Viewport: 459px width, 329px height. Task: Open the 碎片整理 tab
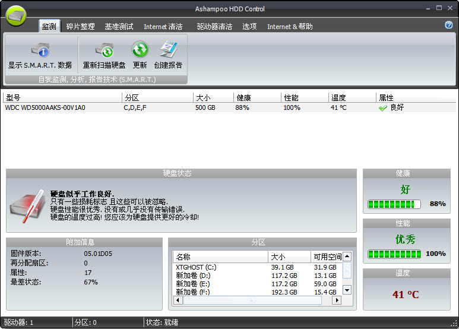(80, 27)
